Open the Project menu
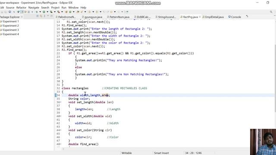Screen dimensions: 276x155 click(x=55, y=8)
